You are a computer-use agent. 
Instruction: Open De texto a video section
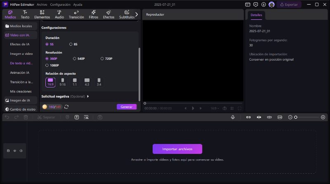point(21,63)
